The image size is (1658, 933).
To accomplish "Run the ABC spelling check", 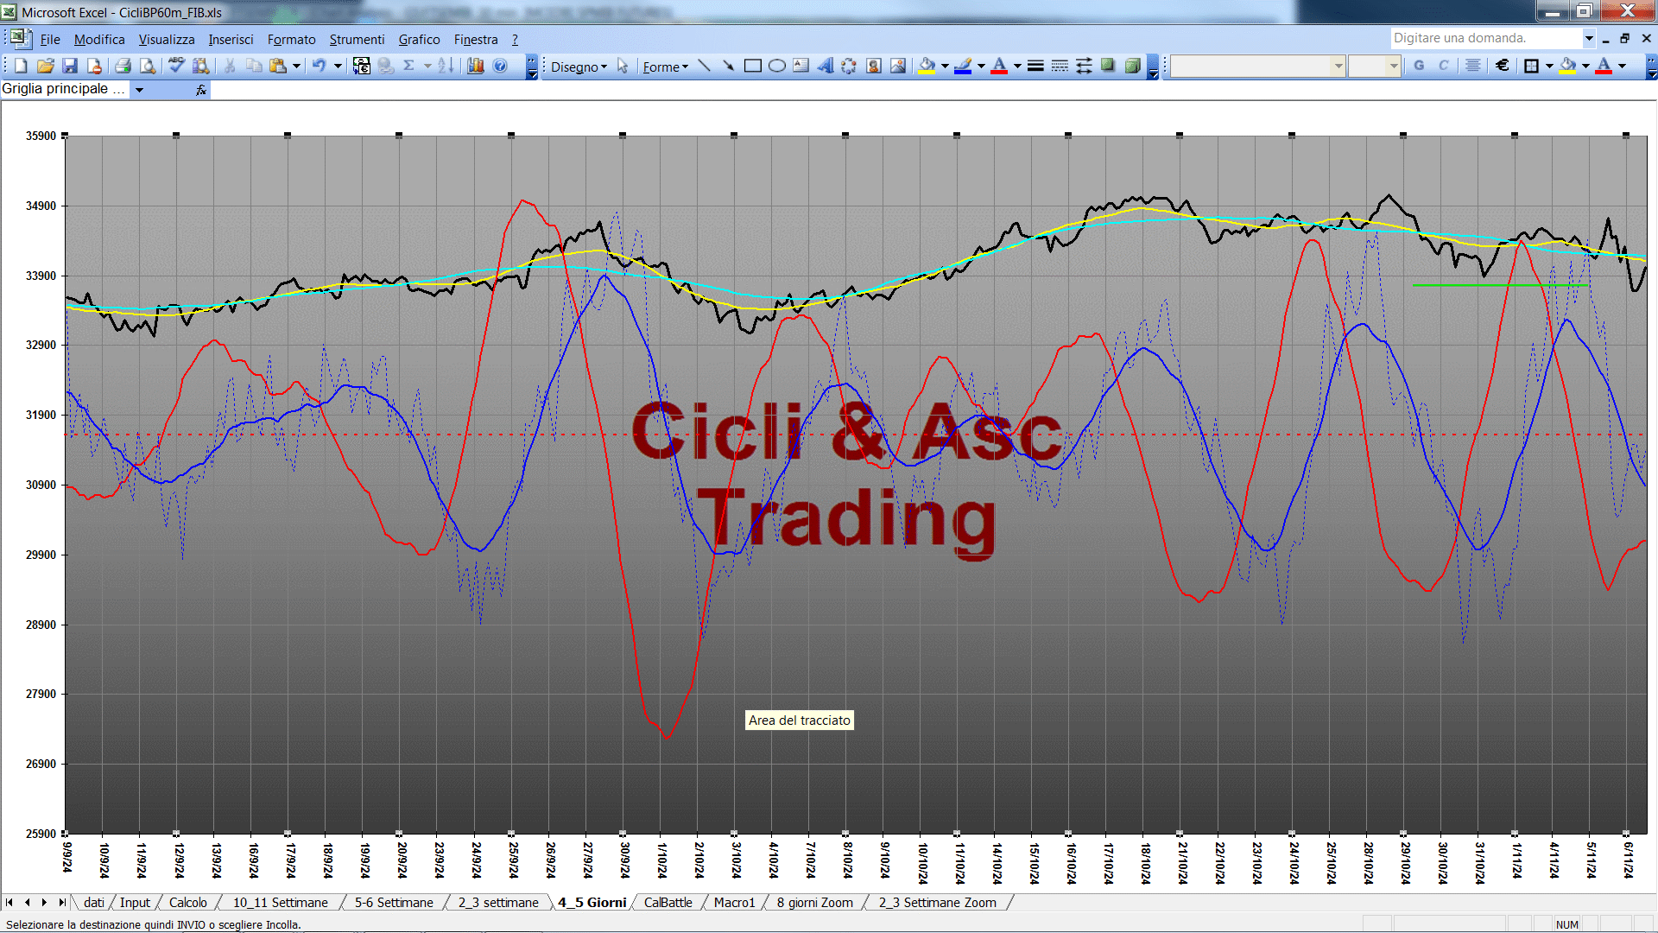I will 176,66.
